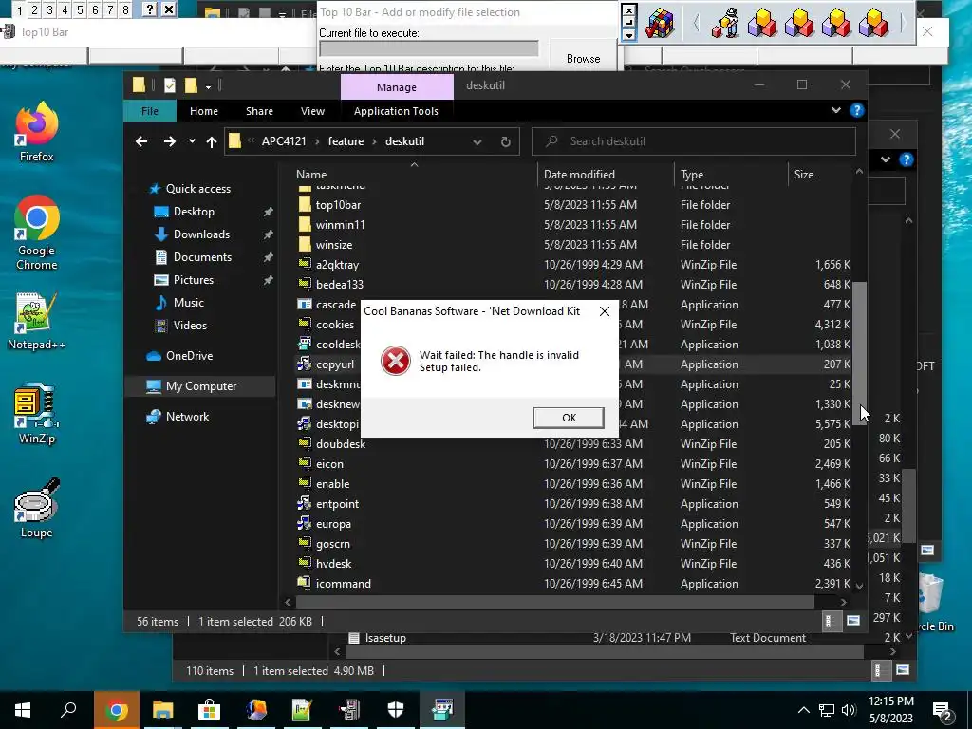Image resolution: width=972 pixels, height=729 pixels.
Task: Switch to large icons view in the deskutil status bar
Action: (853, 621)
